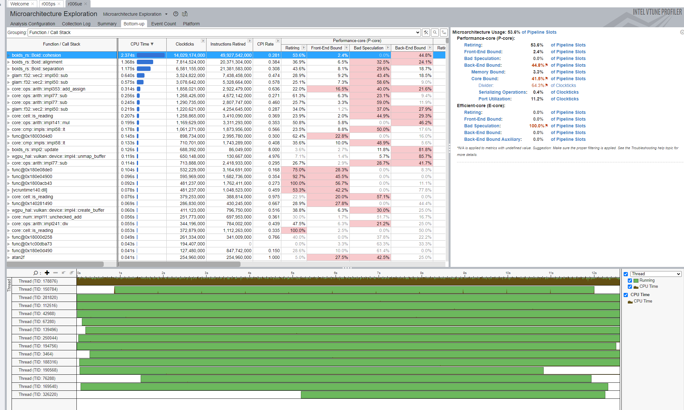Expand the boids_rs::Boid::alignment row

pos(9,62)
